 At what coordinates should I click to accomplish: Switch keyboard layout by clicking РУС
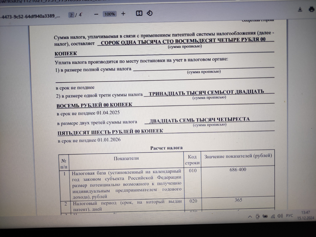tap(289, 216)
